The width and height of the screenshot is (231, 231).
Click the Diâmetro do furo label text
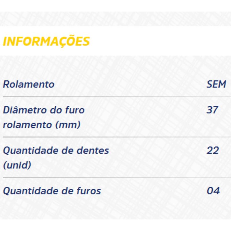click(44, 110)
